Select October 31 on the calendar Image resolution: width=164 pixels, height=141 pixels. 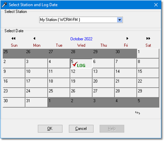[x=36, y=102]
